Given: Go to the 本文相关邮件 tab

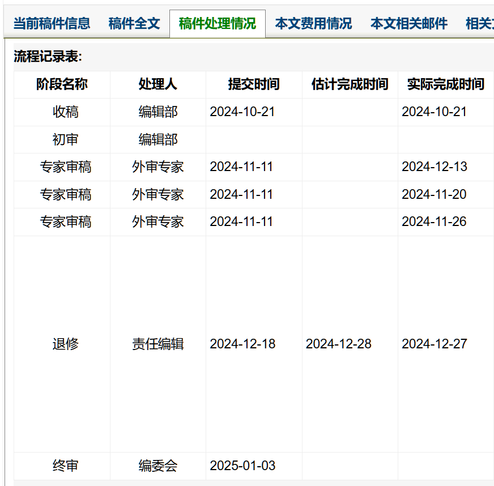Looking at the screenshot, I should point(408,24).
